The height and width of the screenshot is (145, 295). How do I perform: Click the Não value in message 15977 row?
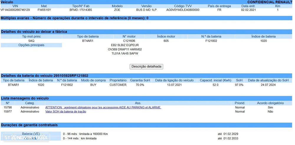270,111
